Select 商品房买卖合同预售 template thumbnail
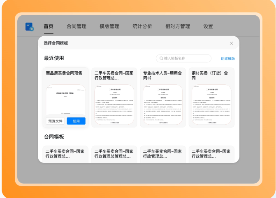The height and width of the screenshot is (198, 276). pyautogui.click(x=66, y=100)
